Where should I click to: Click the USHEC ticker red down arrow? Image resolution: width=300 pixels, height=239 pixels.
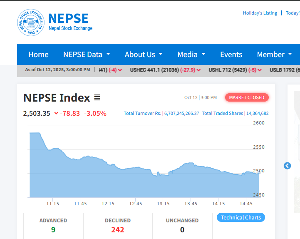199,70
